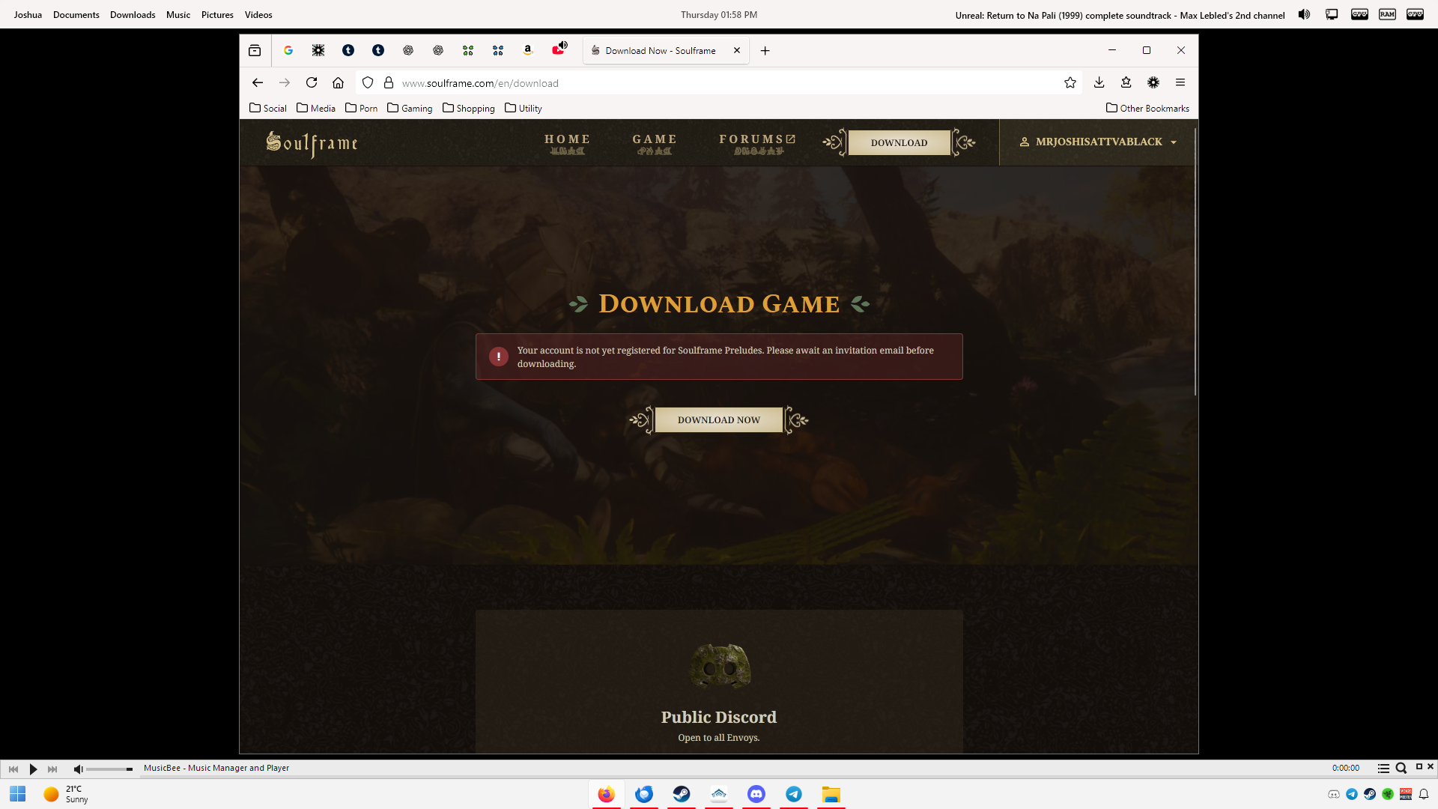Open FORUMS external link

[x=757, y=143]
